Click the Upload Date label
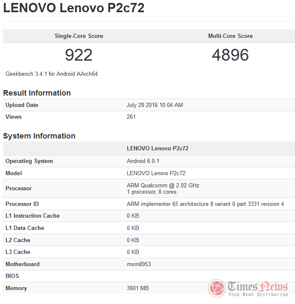Viewport: 295px width, 304px height. 22,105
